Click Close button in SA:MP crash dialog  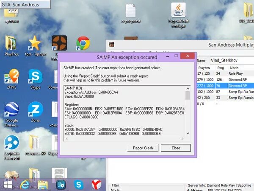point(176,148)
